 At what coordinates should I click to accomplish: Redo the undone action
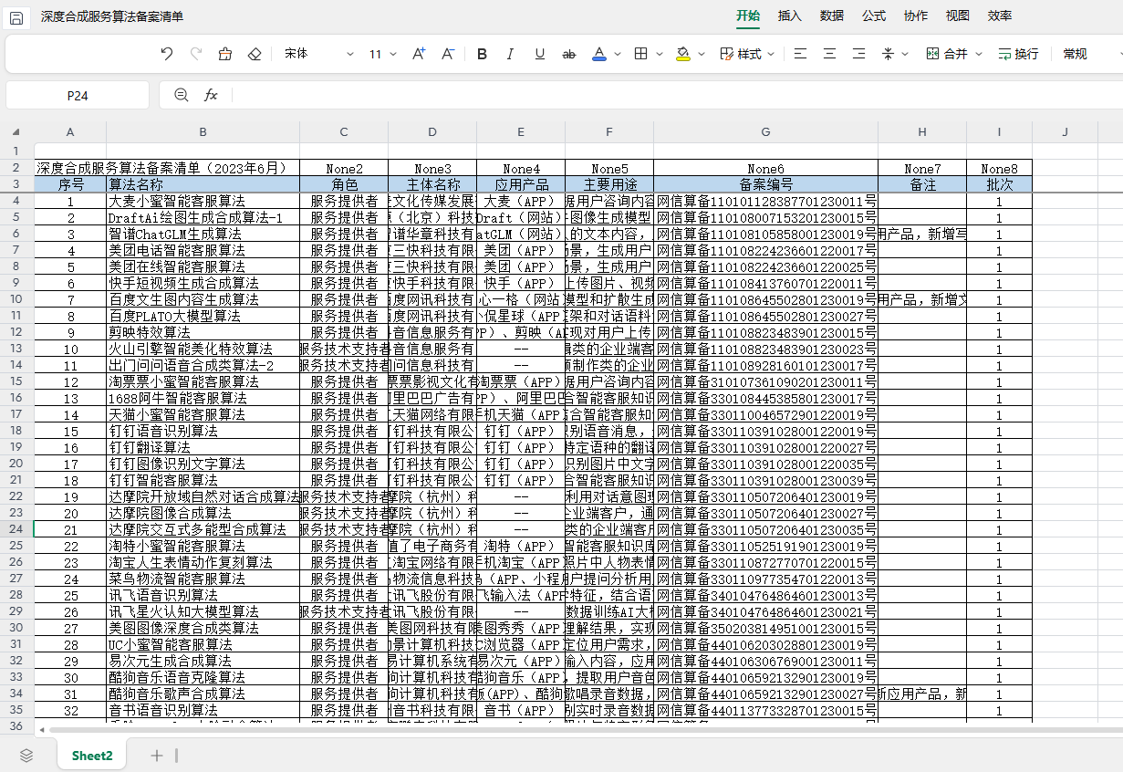[x=196, y=54]
